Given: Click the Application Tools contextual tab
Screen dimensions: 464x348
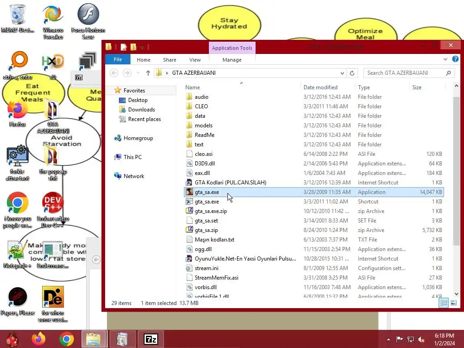Looking at the screenshot, I should (x=232, y=48).
